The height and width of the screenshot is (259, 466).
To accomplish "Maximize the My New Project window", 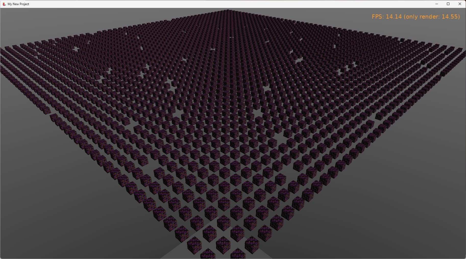I will 448,4.
